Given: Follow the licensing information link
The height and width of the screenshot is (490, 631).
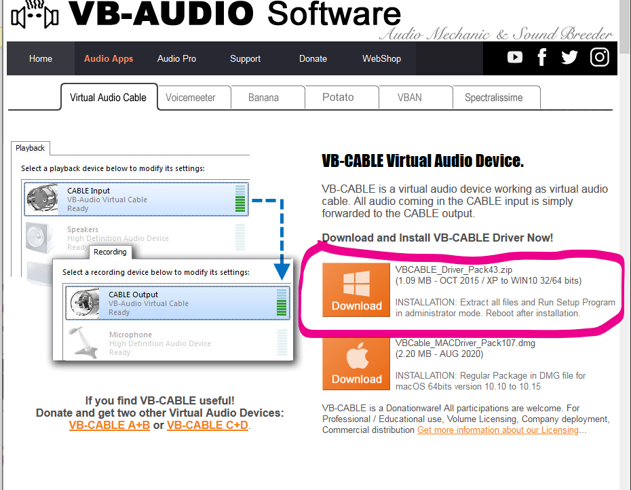Looking at the screenshot, I should tap(498, 430).
